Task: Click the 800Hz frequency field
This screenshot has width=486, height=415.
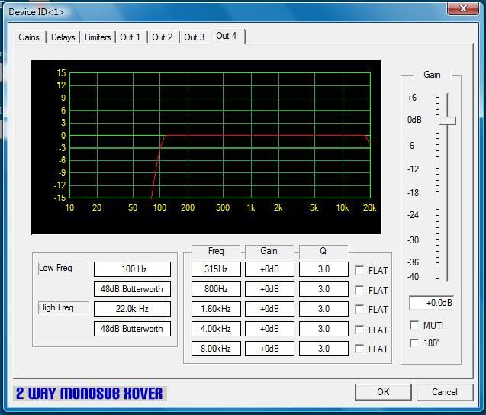Action: point(216,289)
